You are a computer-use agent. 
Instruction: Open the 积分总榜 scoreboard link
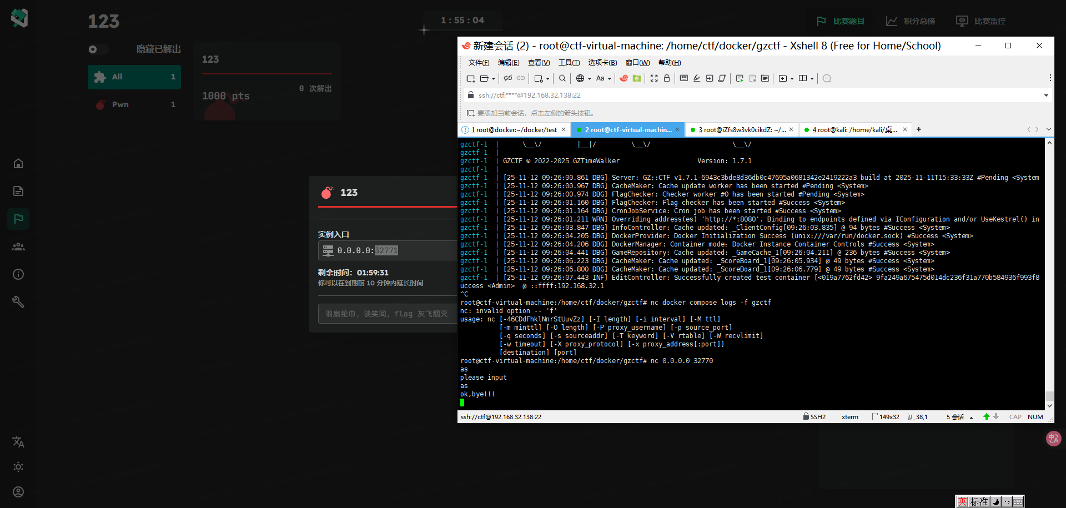pos(911,21)
